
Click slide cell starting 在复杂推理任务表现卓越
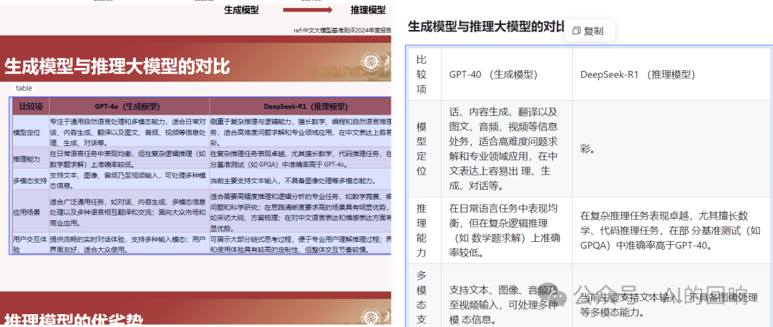click(x=301, y=158)
